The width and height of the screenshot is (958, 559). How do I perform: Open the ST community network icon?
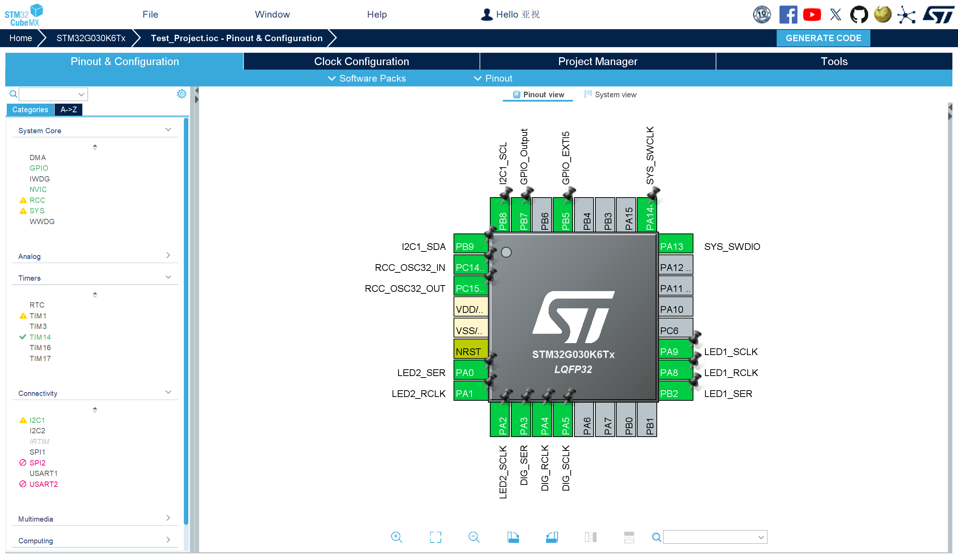pyautogui.click(x=906, y=15)
